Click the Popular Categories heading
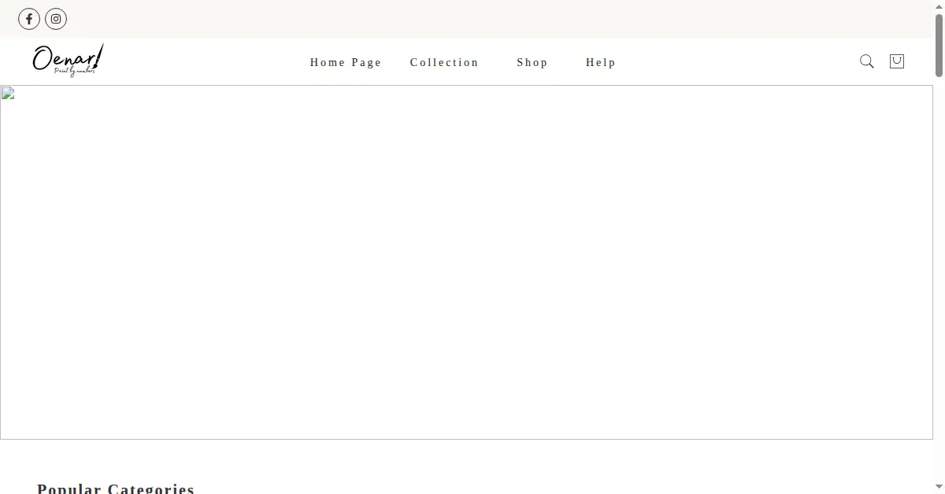Image resolution: width=945 pixels, height=494 pixels. [116, 488]
